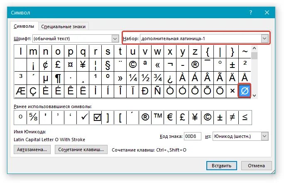284x183 pixels.
Task: Pick the inverted question mark ¿
Action: (170, 78)
